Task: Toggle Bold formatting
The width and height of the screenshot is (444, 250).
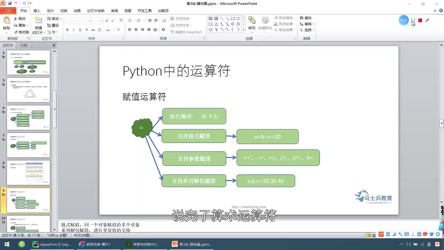Action: (x=68, y=30)
